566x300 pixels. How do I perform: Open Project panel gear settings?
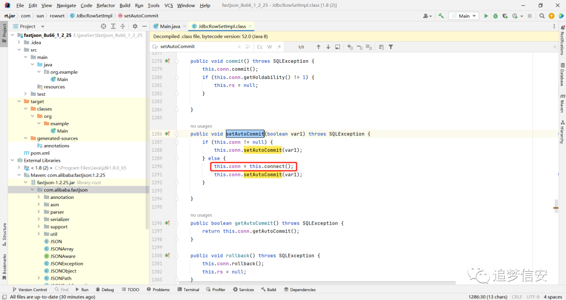pos(135,26)
